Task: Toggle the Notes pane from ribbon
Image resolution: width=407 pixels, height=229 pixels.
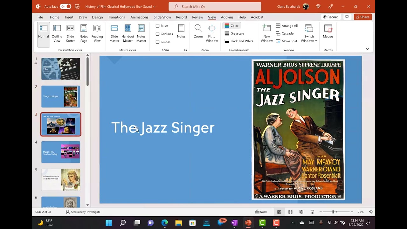Action: click(181, 32)
